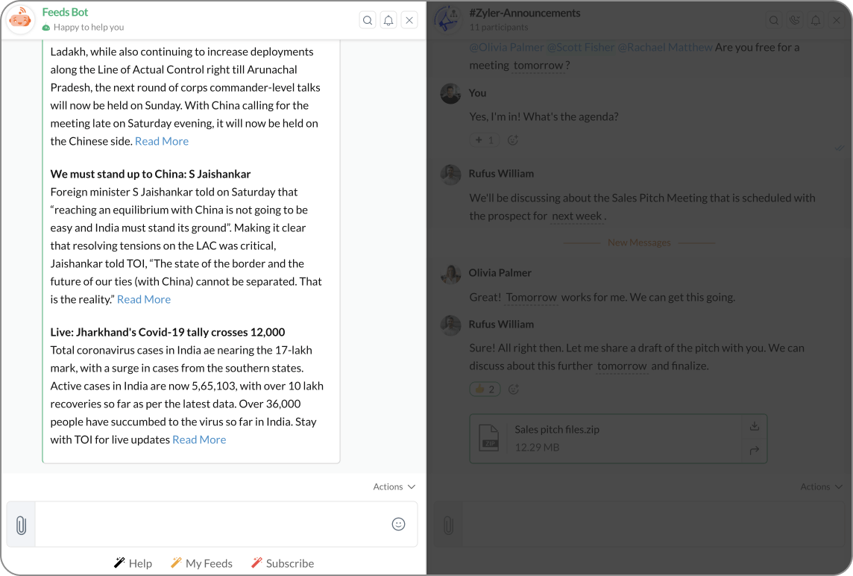The height and width of the screenshot is (576, 853).
Task: Click the Olivia Palmer sender name
Action: coord(500,273)
